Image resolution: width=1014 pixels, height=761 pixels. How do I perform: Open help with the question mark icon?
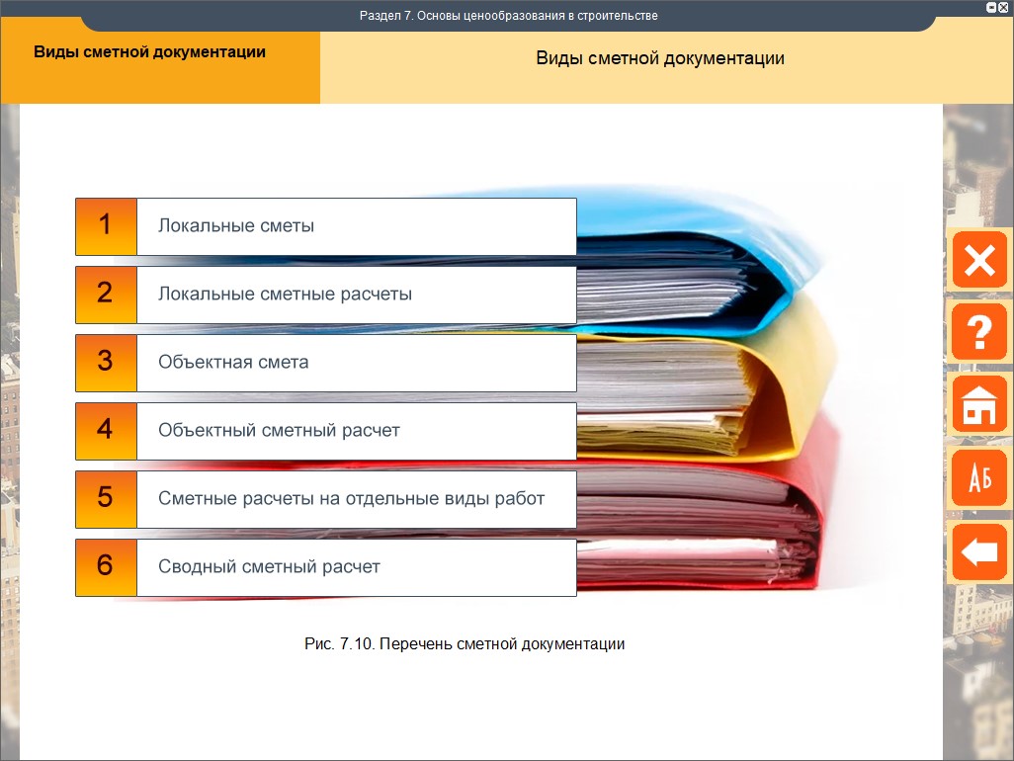[978, 332]
